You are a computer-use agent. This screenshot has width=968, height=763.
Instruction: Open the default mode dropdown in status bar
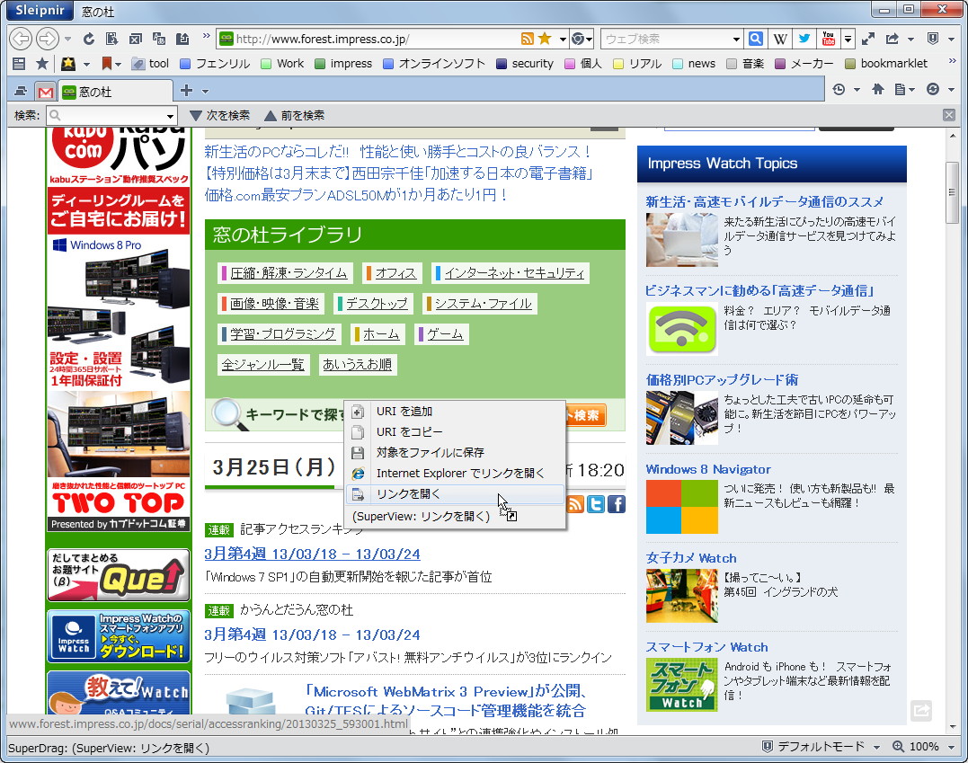coord(876,747)
